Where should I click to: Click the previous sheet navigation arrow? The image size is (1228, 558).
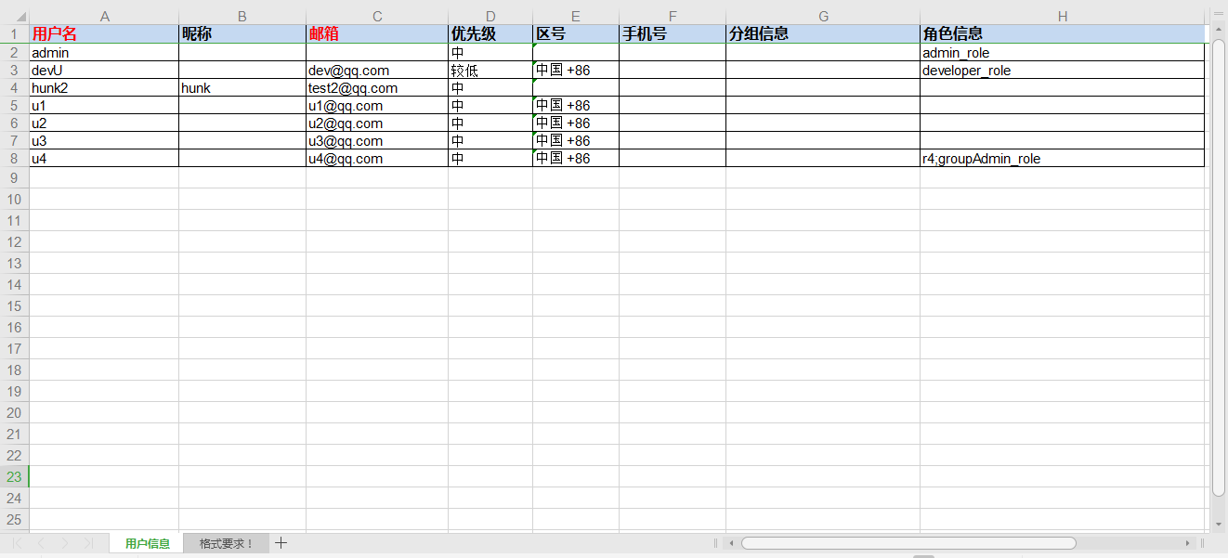coord(41,543)
